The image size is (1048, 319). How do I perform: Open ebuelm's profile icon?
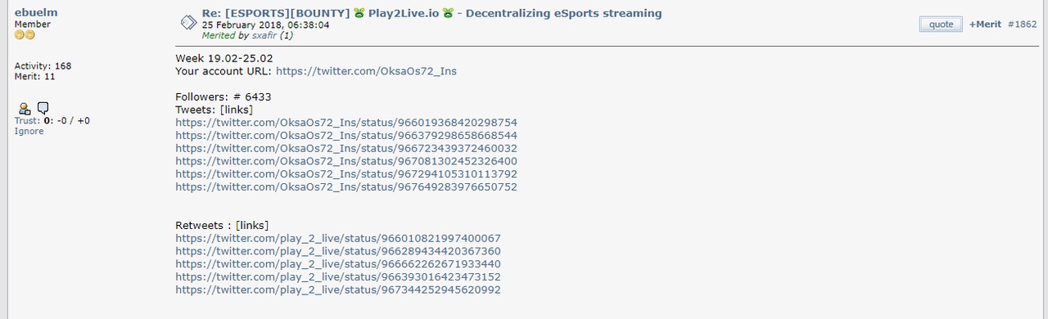[x=25, y=108]
